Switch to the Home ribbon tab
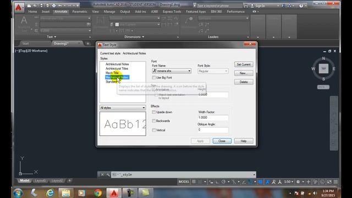The width and height of the screenshot is (352, 198). (x=32, y=12)
